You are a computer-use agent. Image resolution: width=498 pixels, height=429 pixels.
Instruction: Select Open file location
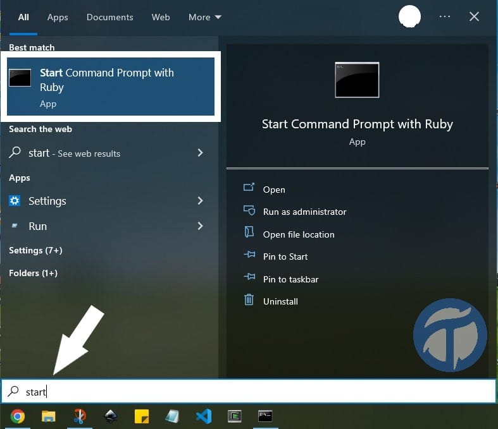[x=299, y=234]
